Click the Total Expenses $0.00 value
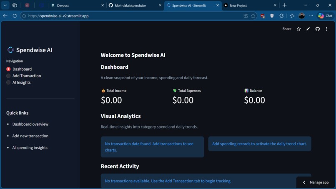This screenshot has height=189, width=336. (183, 100)
